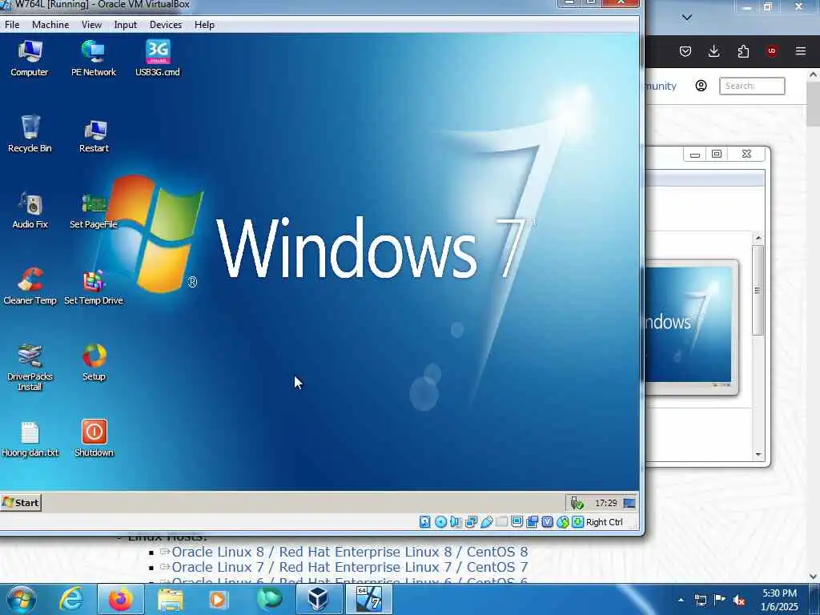This screenshot has height=615, width=820.
Task: Click the VirtualBox mouse integration status icon
Action: point(563,522)
